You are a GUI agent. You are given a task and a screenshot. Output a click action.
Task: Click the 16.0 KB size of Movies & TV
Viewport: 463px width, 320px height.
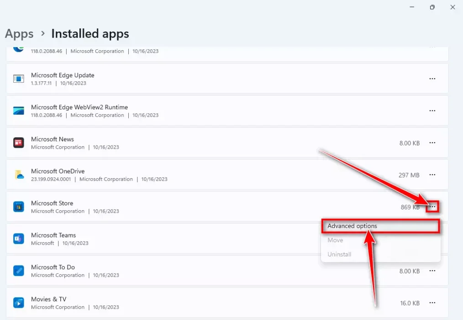point(410,303)
